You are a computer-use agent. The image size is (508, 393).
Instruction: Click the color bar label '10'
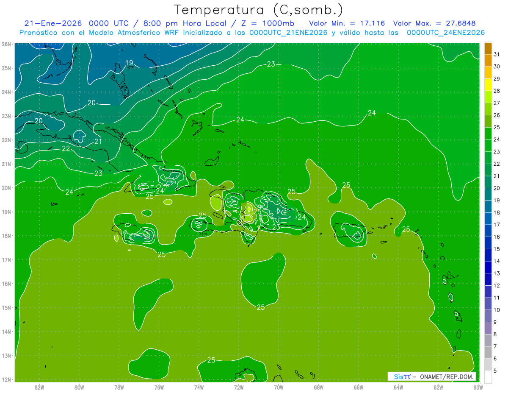496,310
